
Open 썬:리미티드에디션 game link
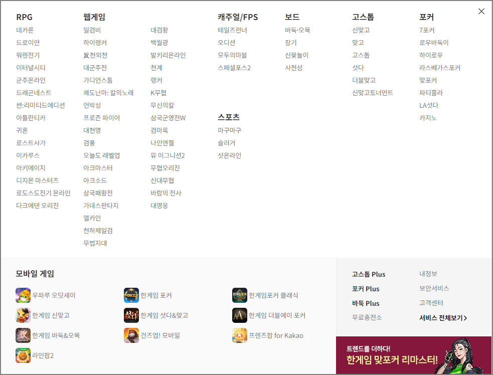pos(41,105)
